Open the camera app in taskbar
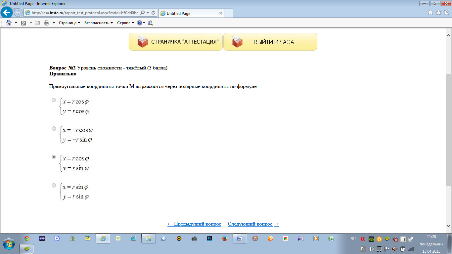Image resolution: width=452 pixels, height=254 pixels. point(194,238)
